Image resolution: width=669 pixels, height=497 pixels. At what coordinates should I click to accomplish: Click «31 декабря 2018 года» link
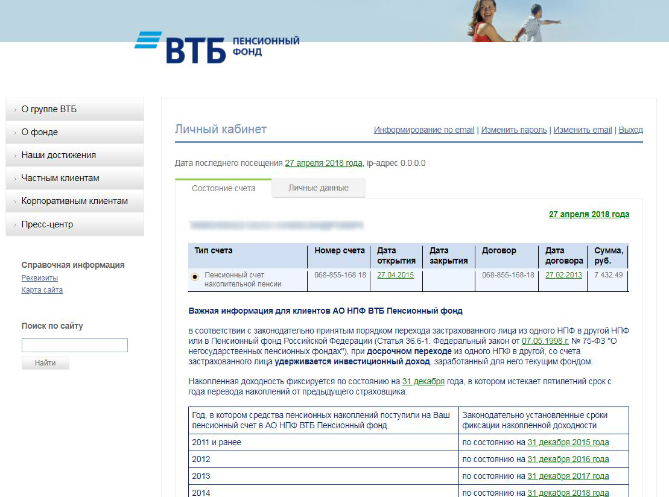568,493
